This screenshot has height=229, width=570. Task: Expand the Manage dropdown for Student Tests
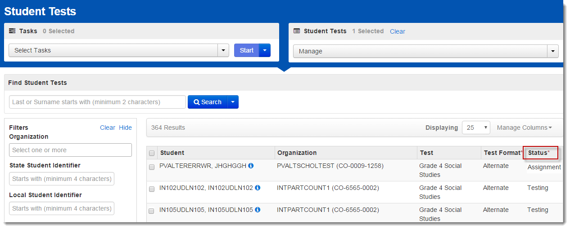tap(425, 51)
